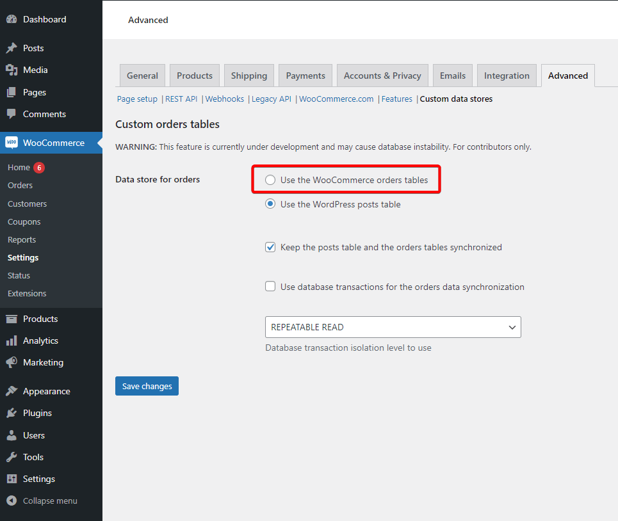Image resolution: width=618 pixels, height=521 pixels.
Task: Click 'Database transaction isolation level to use' text
Action: point(348,348)
